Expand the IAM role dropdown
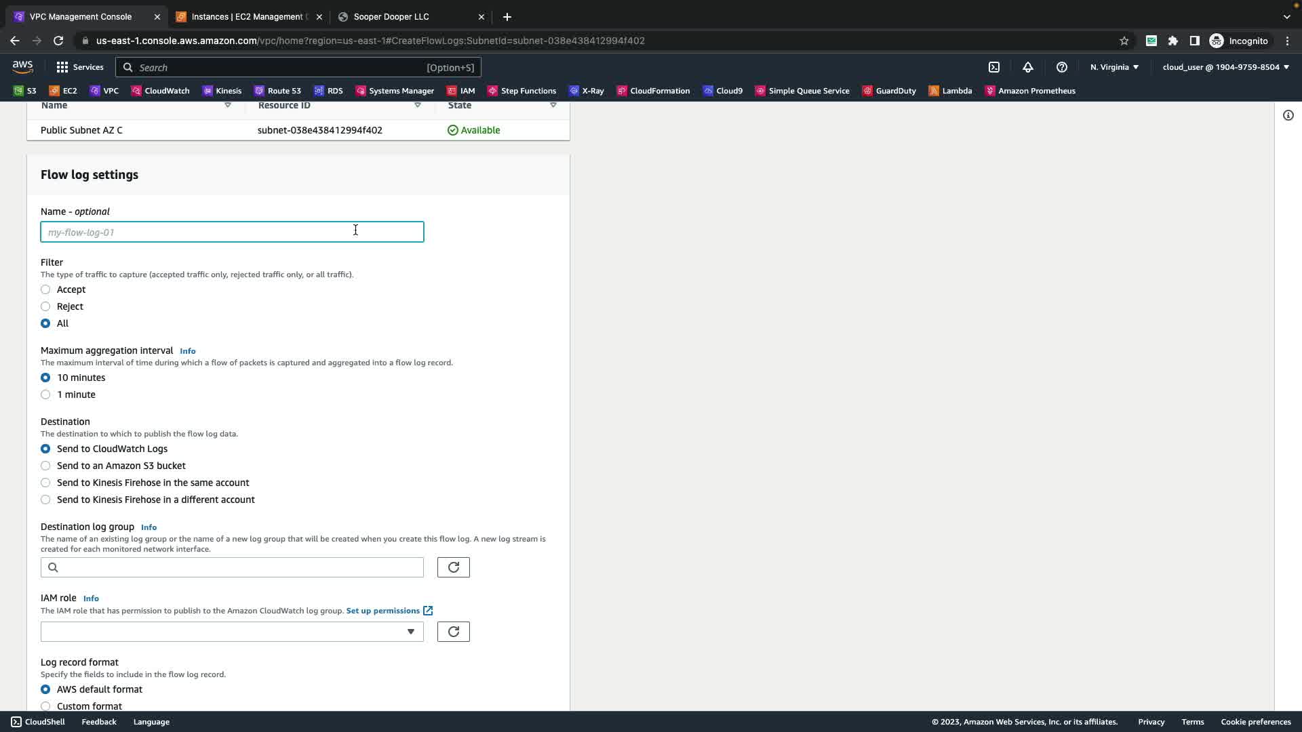1302x732 pixels. pyautogui.click(x=232, y=632)
